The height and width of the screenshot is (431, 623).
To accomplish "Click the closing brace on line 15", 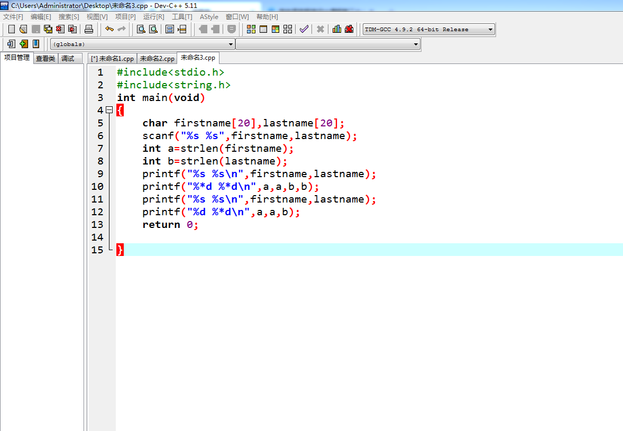I will pyautogui.click(x=120, y=250).
